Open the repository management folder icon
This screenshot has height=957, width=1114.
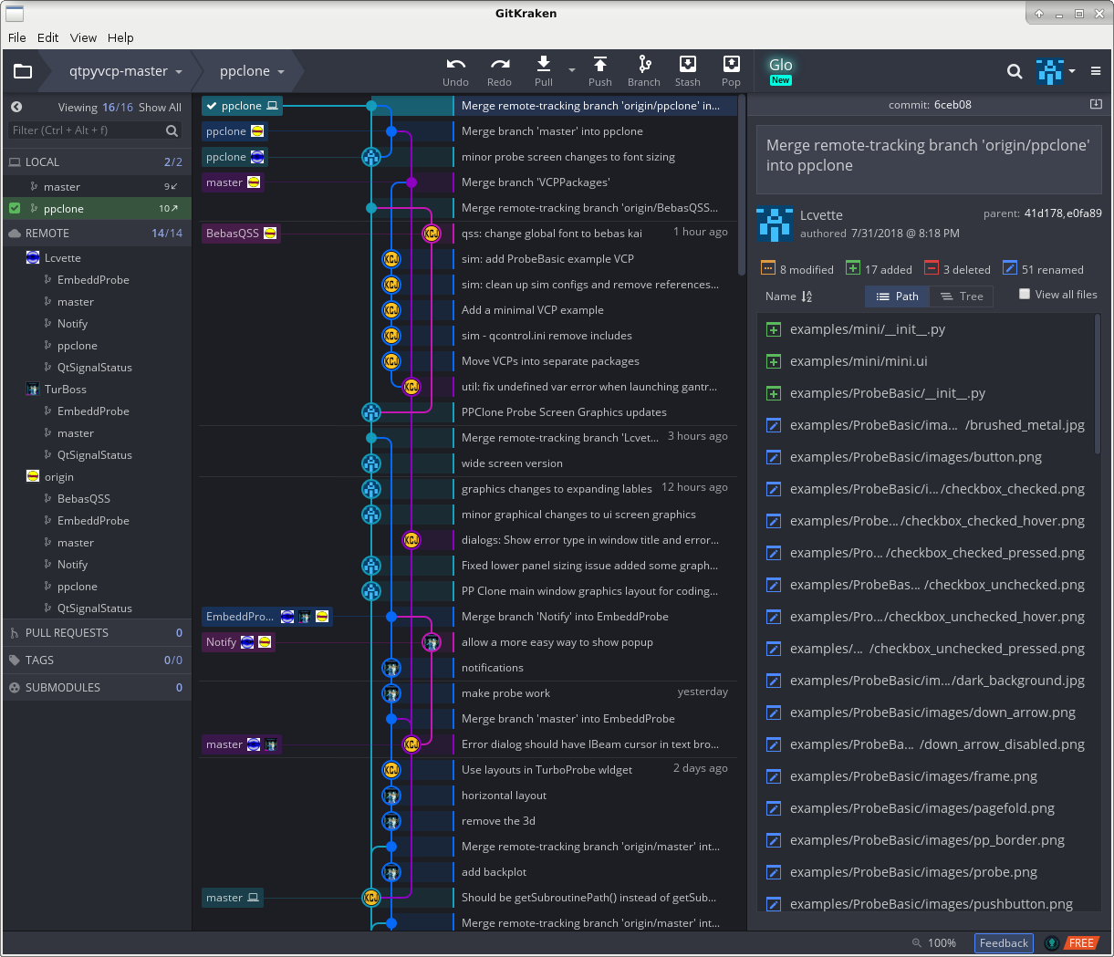click(23, 71)
